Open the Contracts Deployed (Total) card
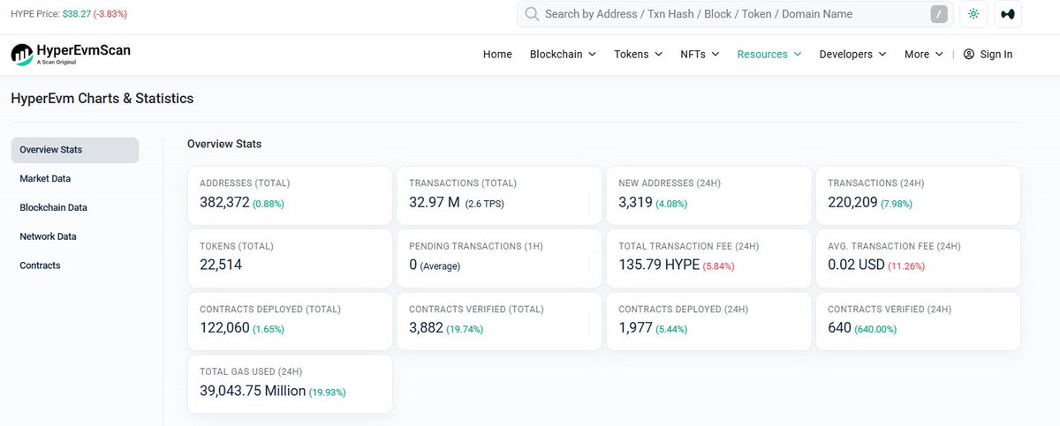The image size is (1060, 426). coord(290,322)
